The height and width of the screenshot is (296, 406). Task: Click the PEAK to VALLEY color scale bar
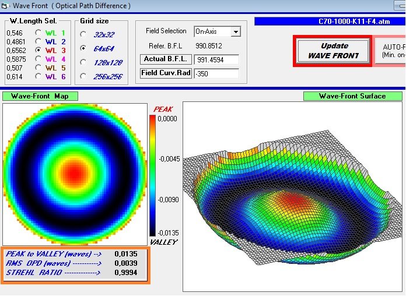[x=152, y=175]
